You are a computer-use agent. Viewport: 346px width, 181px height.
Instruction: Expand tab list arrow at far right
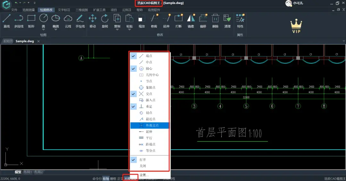343,41
